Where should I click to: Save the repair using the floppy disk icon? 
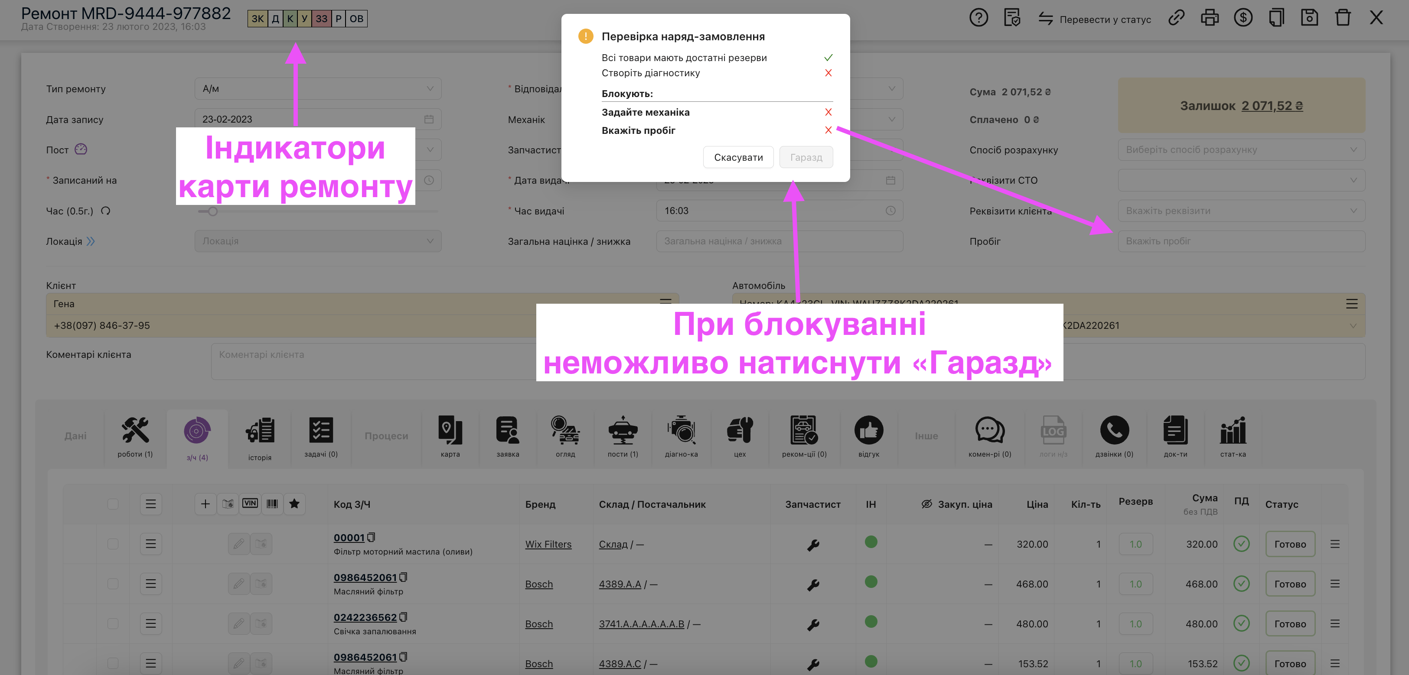point(1310,17)
